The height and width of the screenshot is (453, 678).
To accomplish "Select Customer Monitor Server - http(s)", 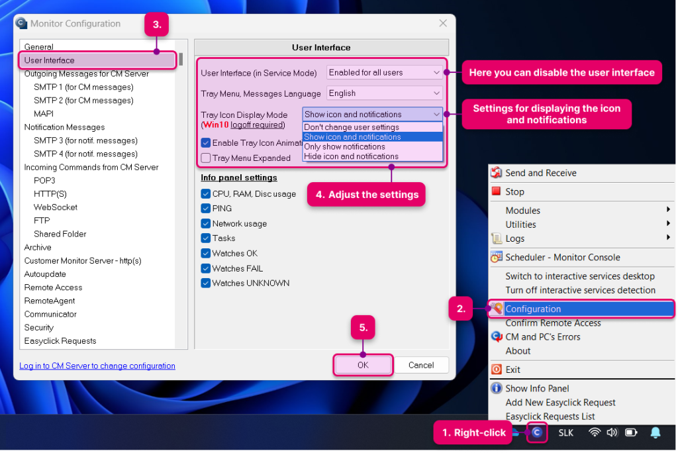I will tap(83, 262).
